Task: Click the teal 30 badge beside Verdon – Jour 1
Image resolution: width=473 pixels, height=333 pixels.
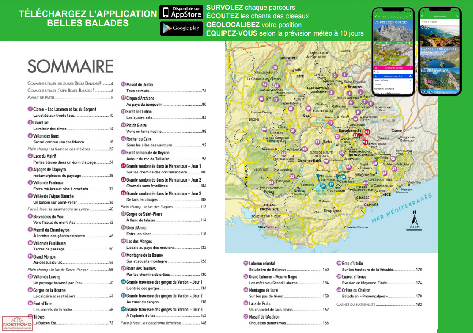Action: coord(124,282)
